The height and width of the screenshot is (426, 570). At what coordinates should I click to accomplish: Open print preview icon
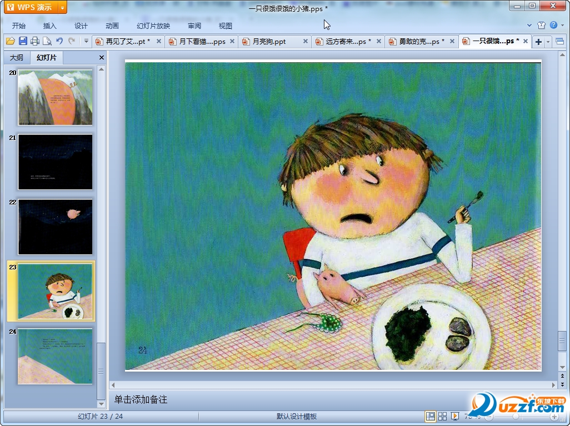pyautogui.click(x=47, y=41)
